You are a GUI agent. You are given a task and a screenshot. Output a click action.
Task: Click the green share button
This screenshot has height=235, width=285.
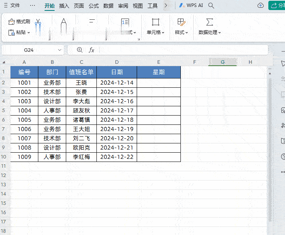pyautogui.click(x=277, y=5)
